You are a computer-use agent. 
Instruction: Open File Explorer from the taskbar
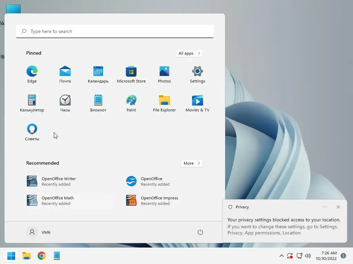point(27,256)
